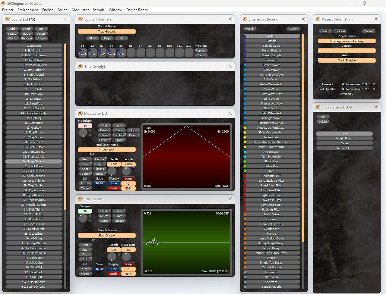Open the Modulator menu

click(80, 10)
